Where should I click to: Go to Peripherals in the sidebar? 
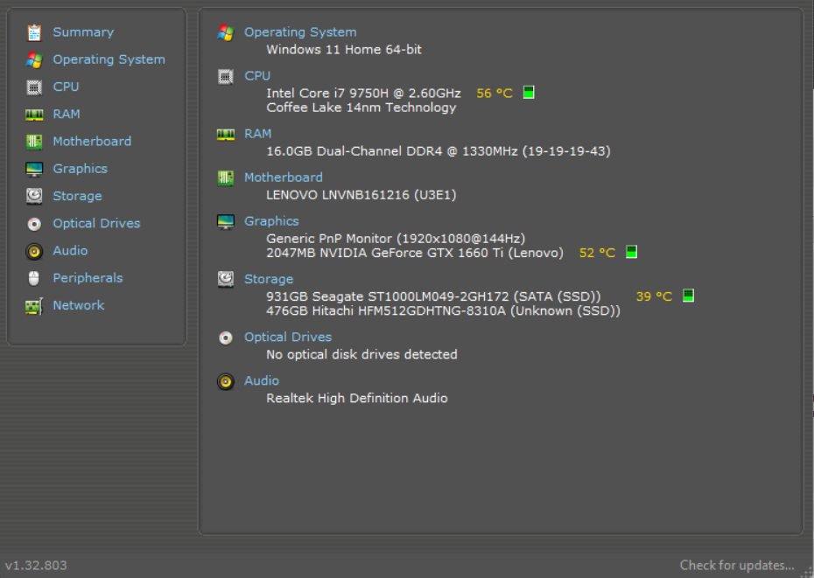pyautogui.click(x=88, y=278)
